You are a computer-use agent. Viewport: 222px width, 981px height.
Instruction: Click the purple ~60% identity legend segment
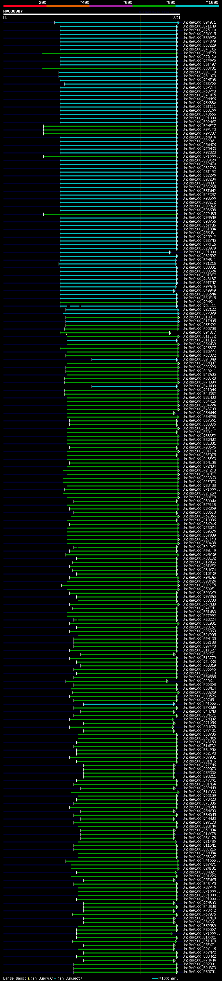coord(111,6)
